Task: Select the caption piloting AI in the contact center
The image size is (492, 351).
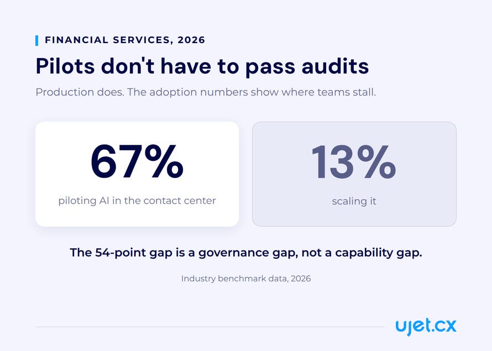Action: click(137, 201)
